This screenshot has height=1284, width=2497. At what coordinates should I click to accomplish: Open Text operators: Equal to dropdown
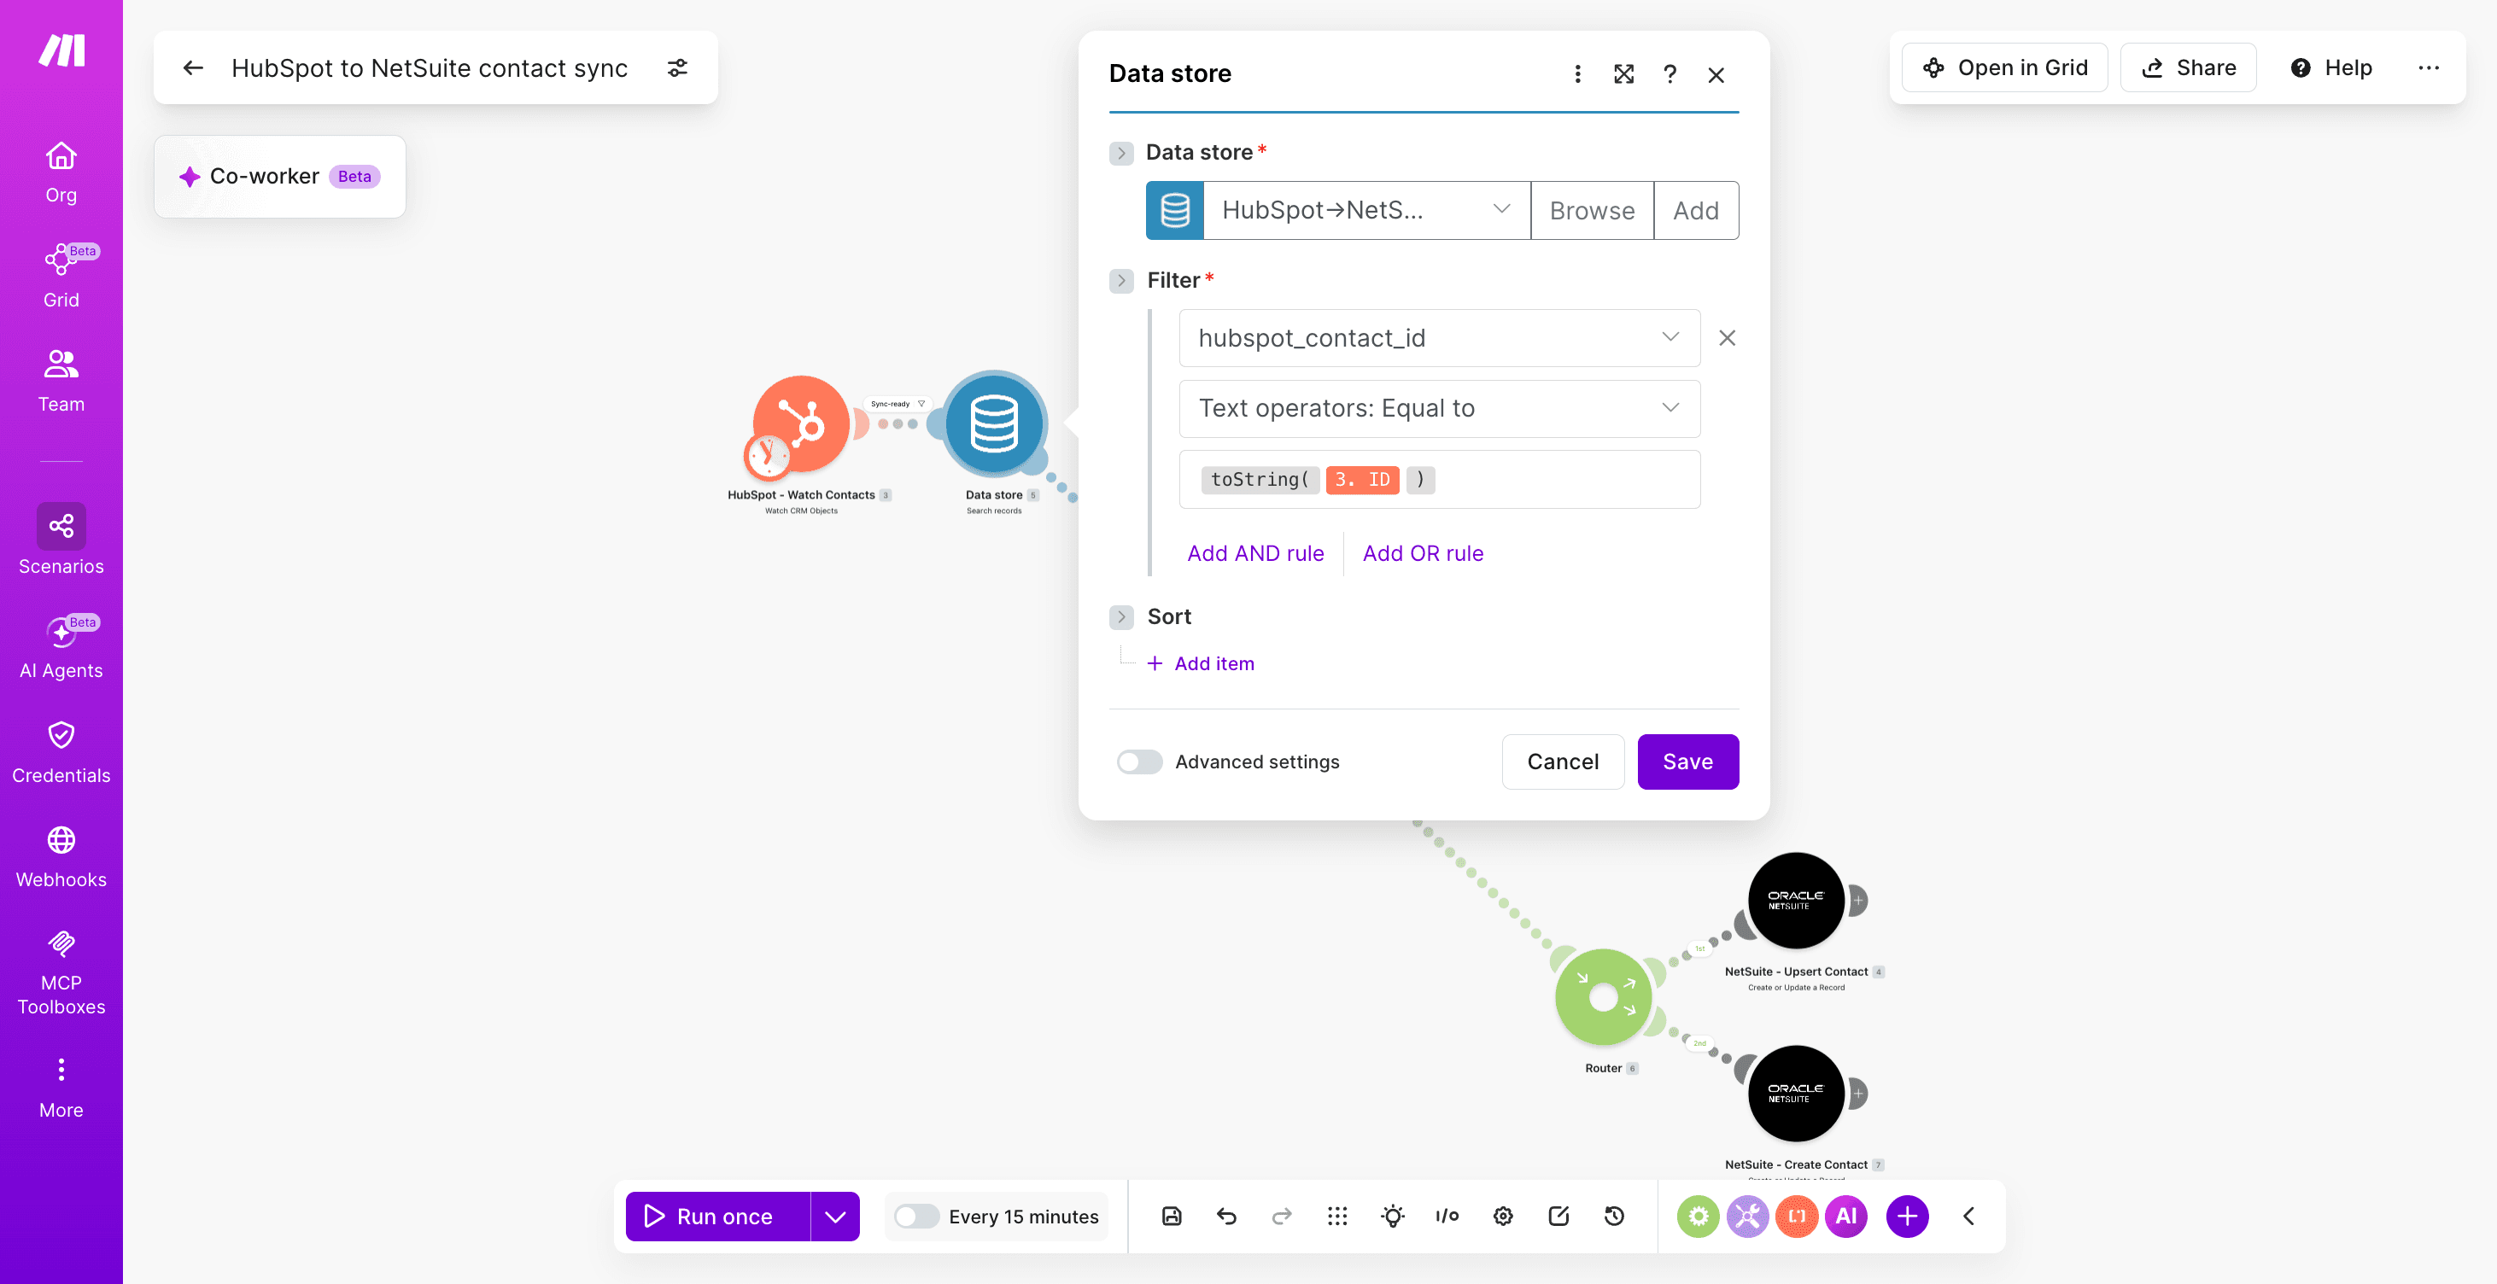[1440, 408]
